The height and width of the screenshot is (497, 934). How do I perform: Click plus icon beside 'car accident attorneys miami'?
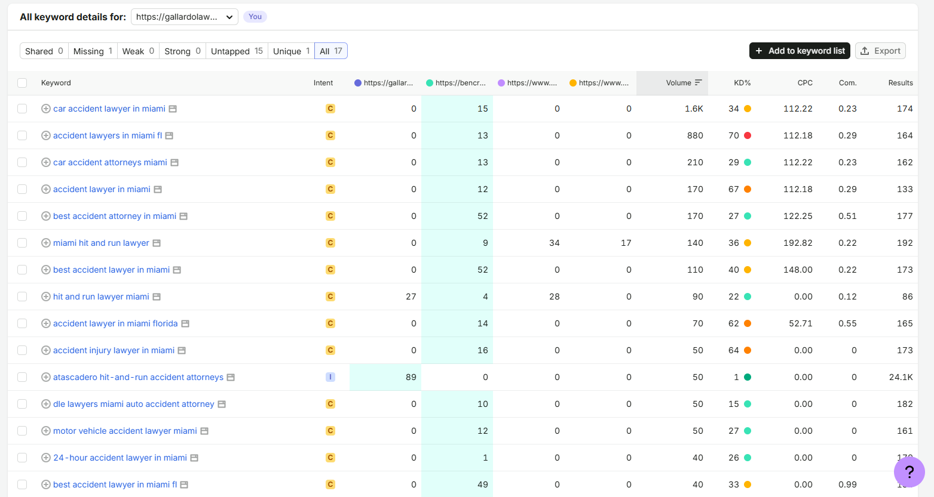[x=45, y=162]
